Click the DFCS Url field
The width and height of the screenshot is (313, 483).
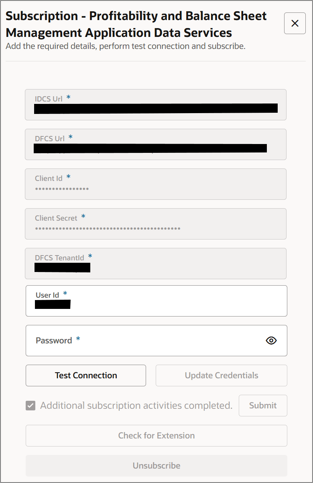[156, 144]
